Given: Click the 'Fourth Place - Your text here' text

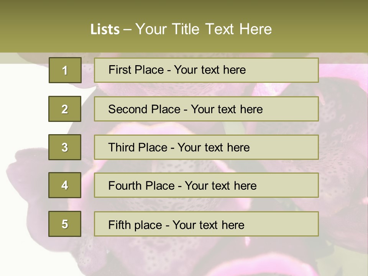Looking at the screenshot, I should [182, 186].
